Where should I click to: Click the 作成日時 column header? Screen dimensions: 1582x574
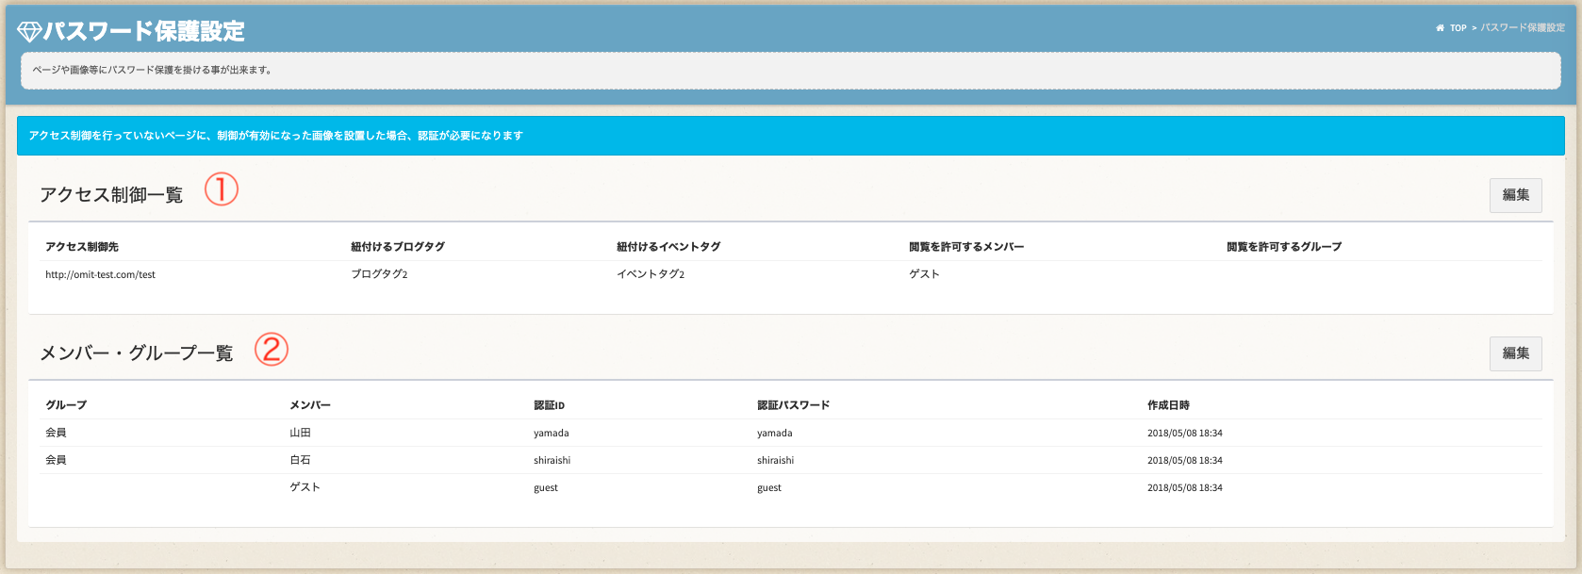point(1168,405)
